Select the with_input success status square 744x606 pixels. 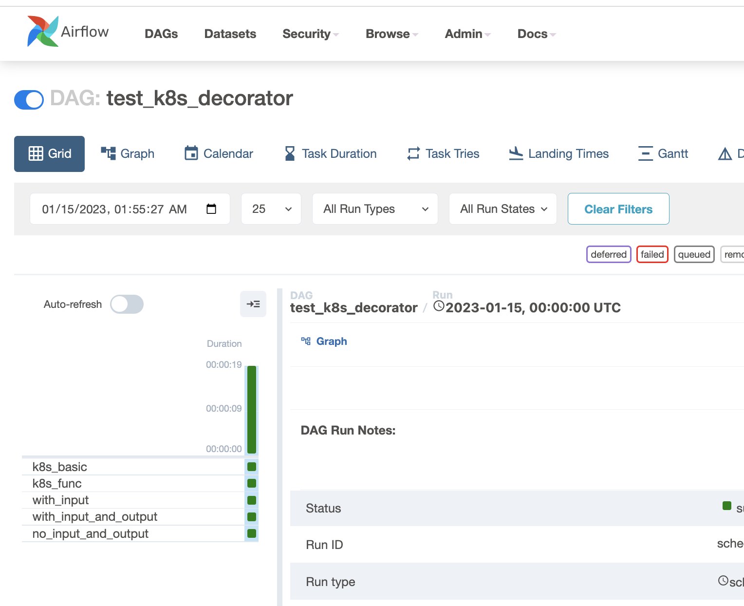(252, 500)
